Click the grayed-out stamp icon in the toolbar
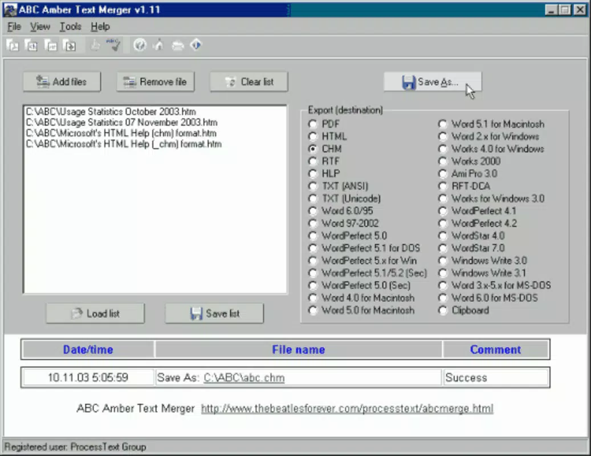This screenshot has height=456, width=591. tap(95, 46)
